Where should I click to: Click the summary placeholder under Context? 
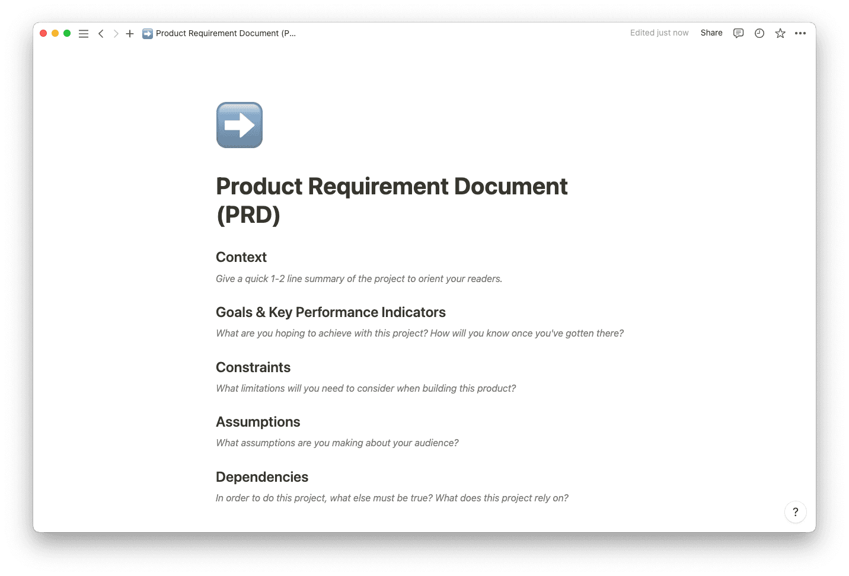359,279
